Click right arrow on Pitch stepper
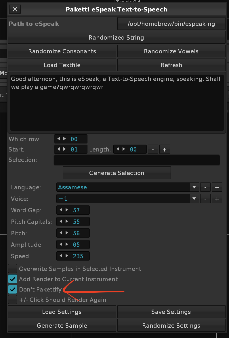 [x=67, y=233]
